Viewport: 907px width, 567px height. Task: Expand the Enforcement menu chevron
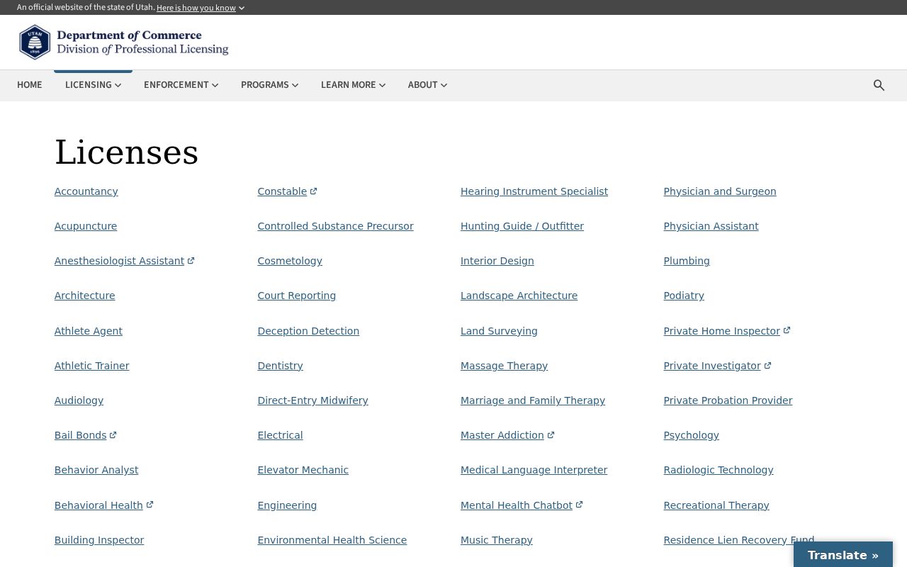pos(215,85)
